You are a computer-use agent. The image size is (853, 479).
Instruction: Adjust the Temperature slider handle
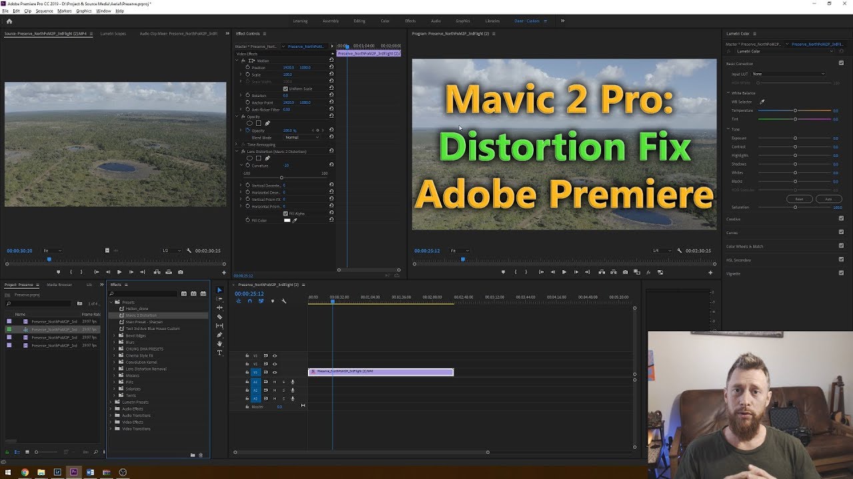pos(795,110)
